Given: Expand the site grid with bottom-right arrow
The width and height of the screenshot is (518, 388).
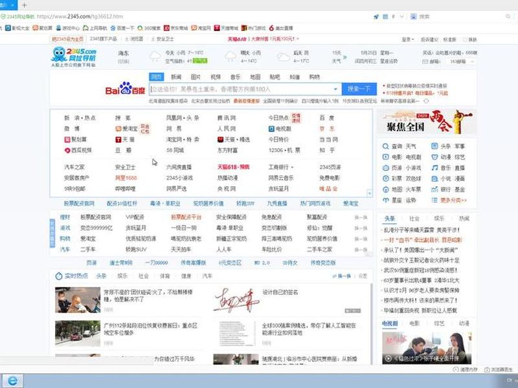Looking at the screenshot, I should tap(370, 193).
